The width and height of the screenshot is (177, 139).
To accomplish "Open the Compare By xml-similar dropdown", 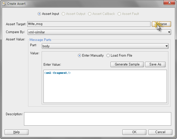I will 99,32.
